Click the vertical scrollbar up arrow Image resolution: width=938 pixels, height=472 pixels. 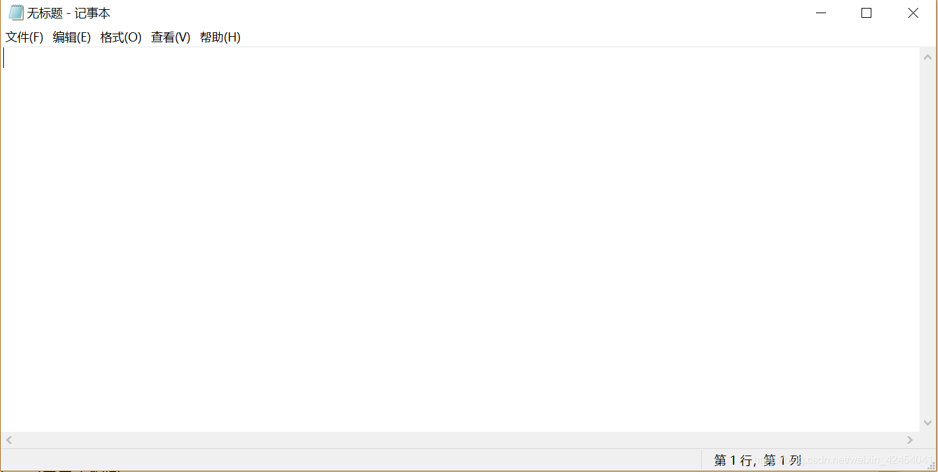point(928,57)
